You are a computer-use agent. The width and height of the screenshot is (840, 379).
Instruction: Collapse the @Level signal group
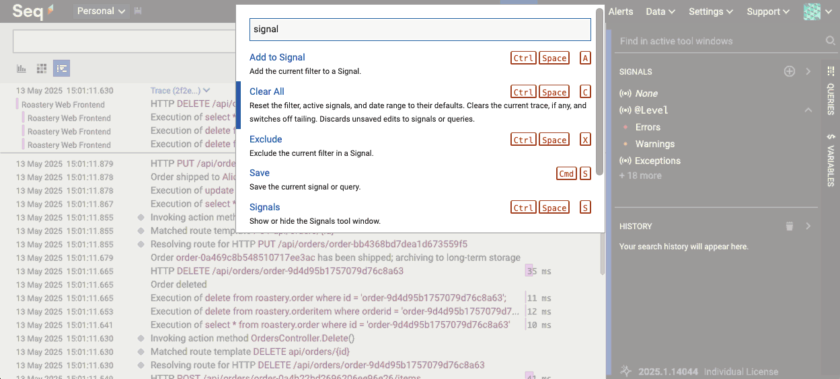pos(808,110)
